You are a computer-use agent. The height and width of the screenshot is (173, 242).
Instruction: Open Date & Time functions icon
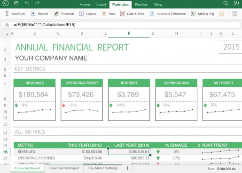(122, 14)
